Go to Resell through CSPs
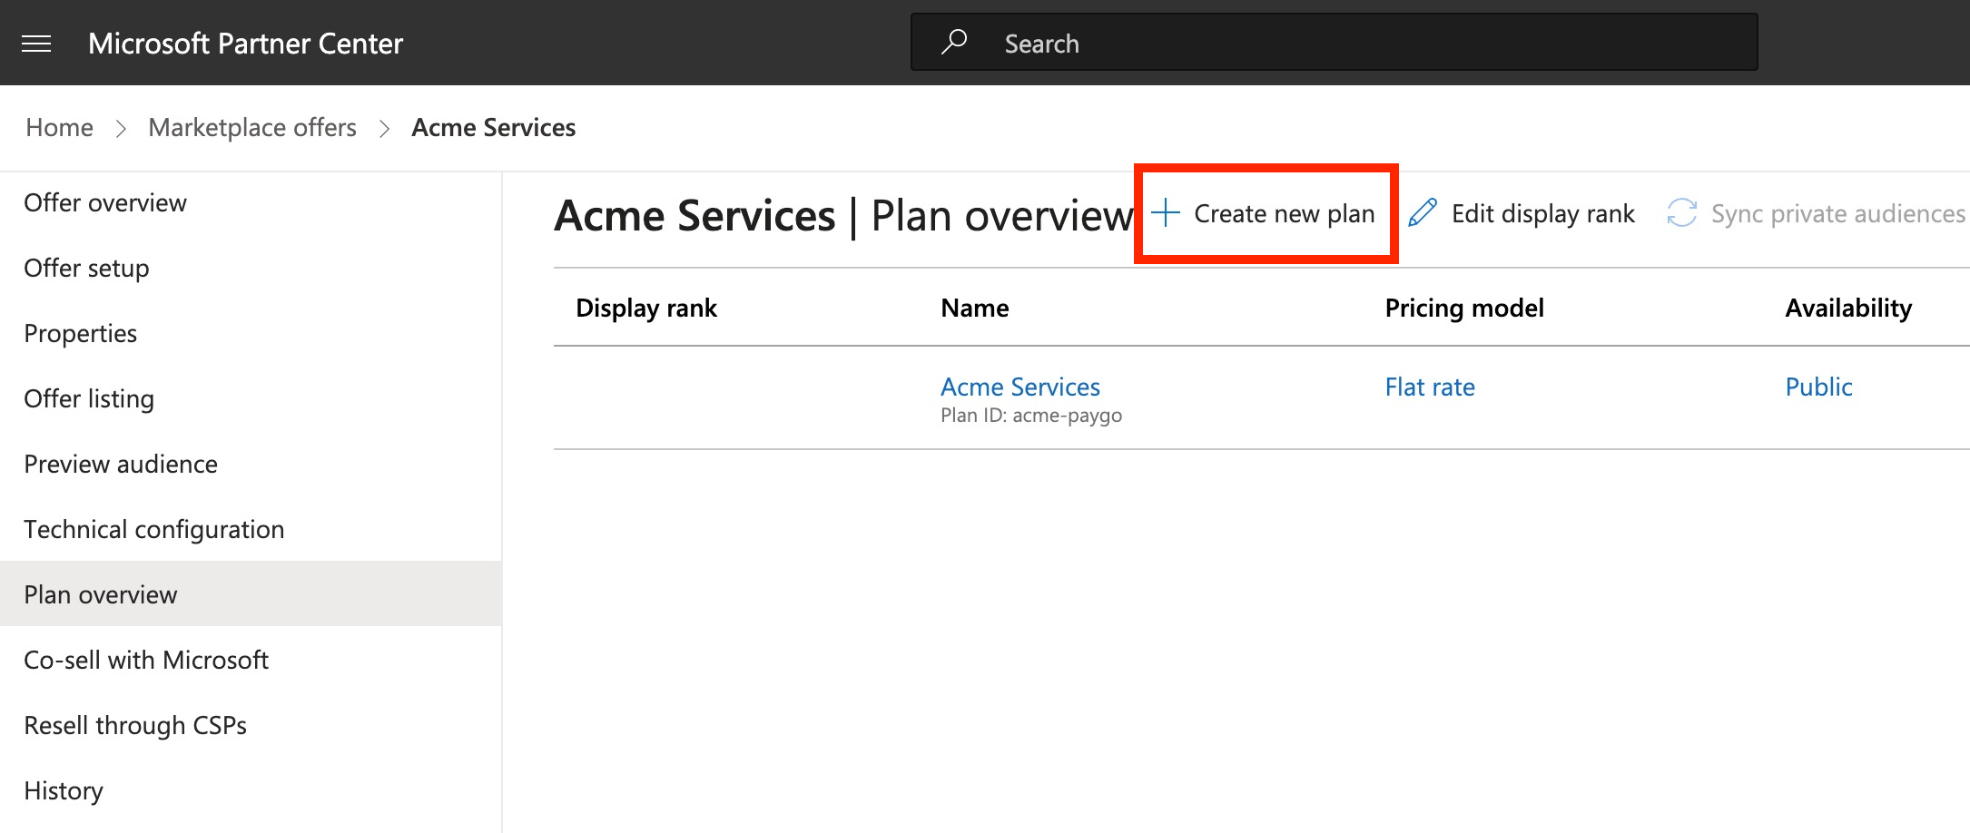Image resolution: width=1970 pixels, height=833 pixels. click(135, 726)
